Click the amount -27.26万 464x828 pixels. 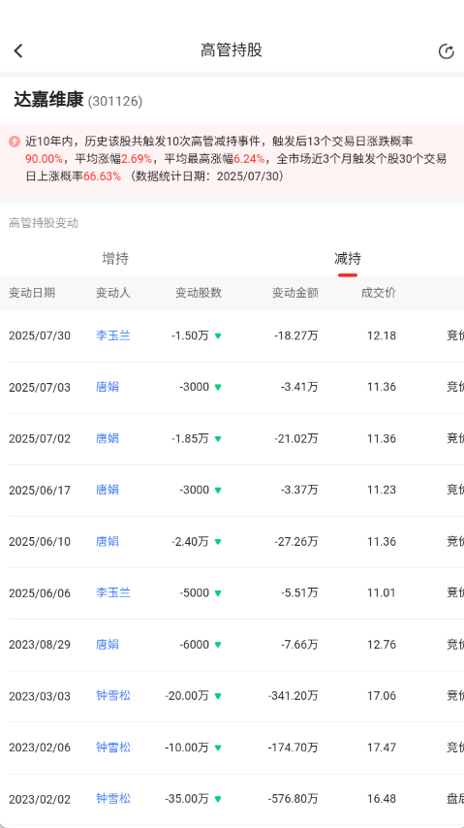click(x=296, y=542)
